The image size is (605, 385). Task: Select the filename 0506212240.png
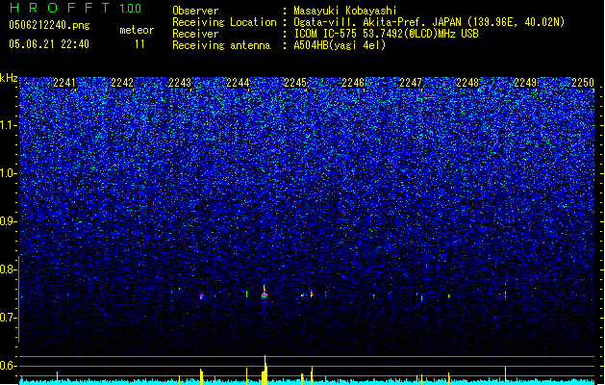point(49,25)
